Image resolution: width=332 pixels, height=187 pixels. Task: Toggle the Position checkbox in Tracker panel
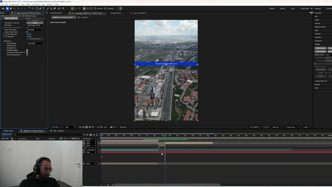(x=315, y=64)
